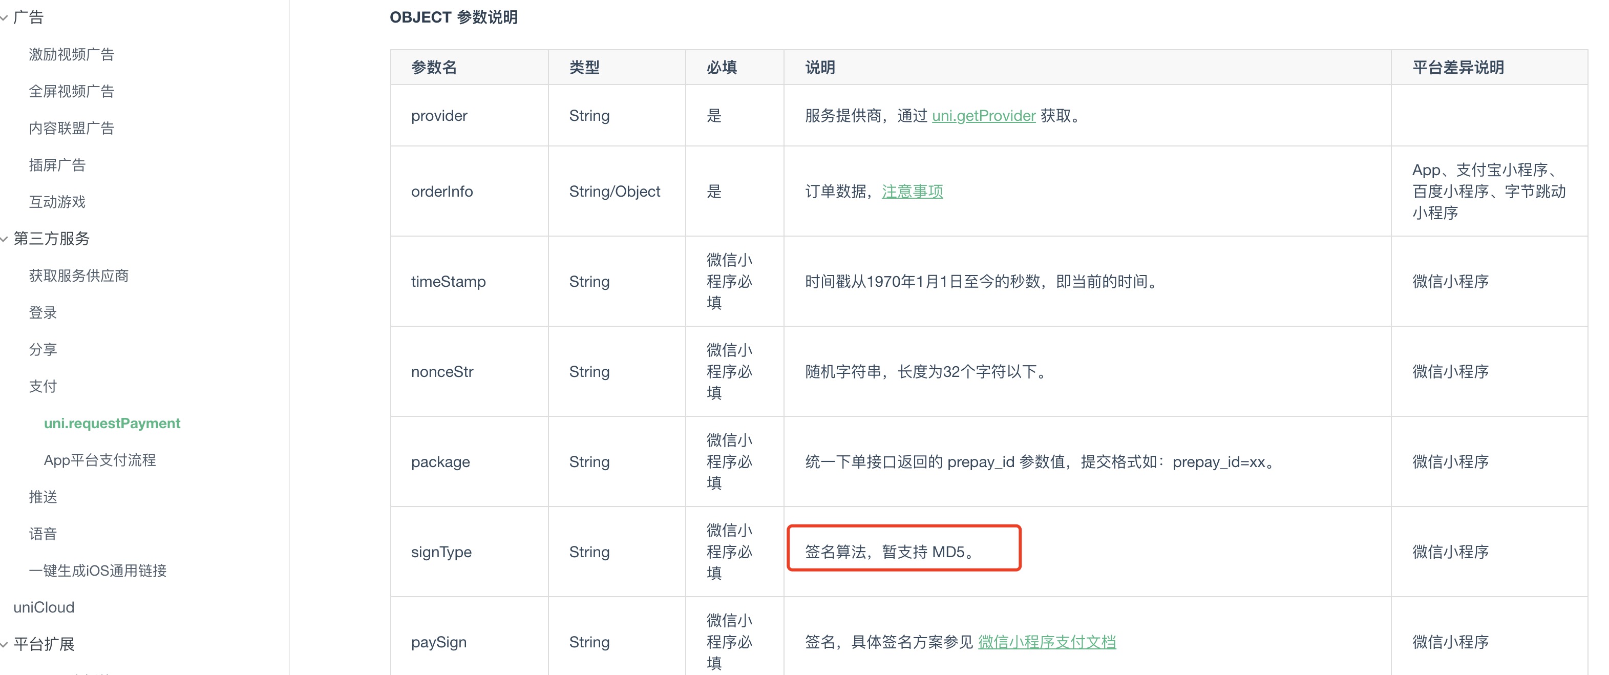This screenshot has height=675, width=1609.
Task: Select uni.requestPayment in the sidebar
Action: pos(112,423)
